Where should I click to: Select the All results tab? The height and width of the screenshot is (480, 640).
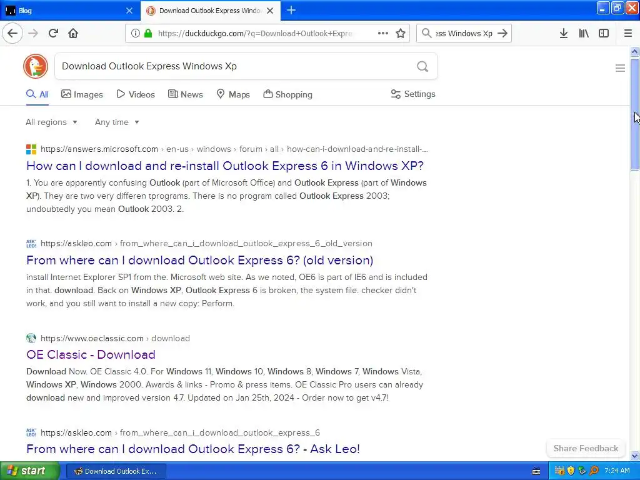click(x=37, y=94)
